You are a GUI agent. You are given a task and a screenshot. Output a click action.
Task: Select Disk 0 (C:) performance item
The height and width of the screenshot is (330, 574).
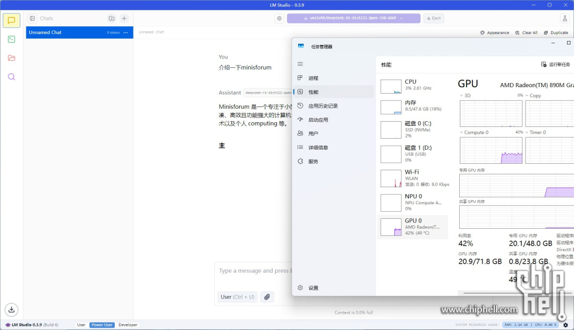pyautogui.click(x=412, y=129)
